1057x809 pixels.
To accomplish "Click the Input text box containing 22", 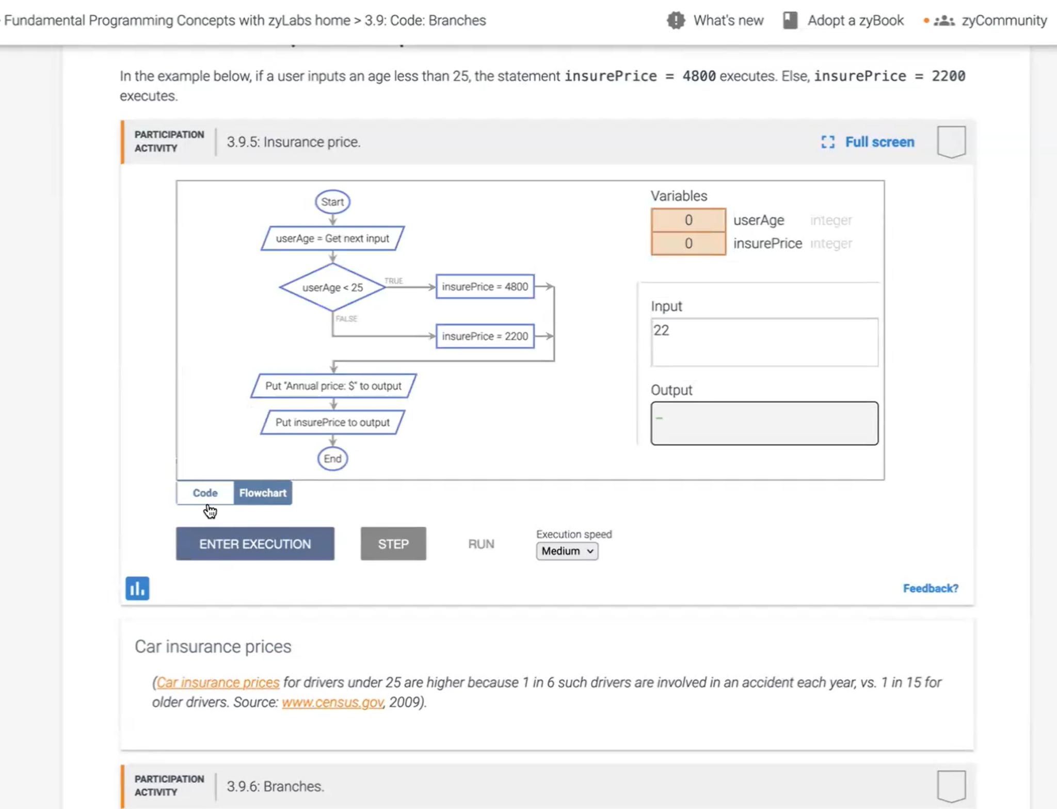I will click(x=764, y=342).
